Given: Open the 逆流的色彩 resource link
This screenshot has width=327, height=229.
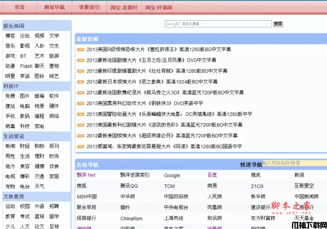Looking at the screenshot, I should tap(165, 125).
